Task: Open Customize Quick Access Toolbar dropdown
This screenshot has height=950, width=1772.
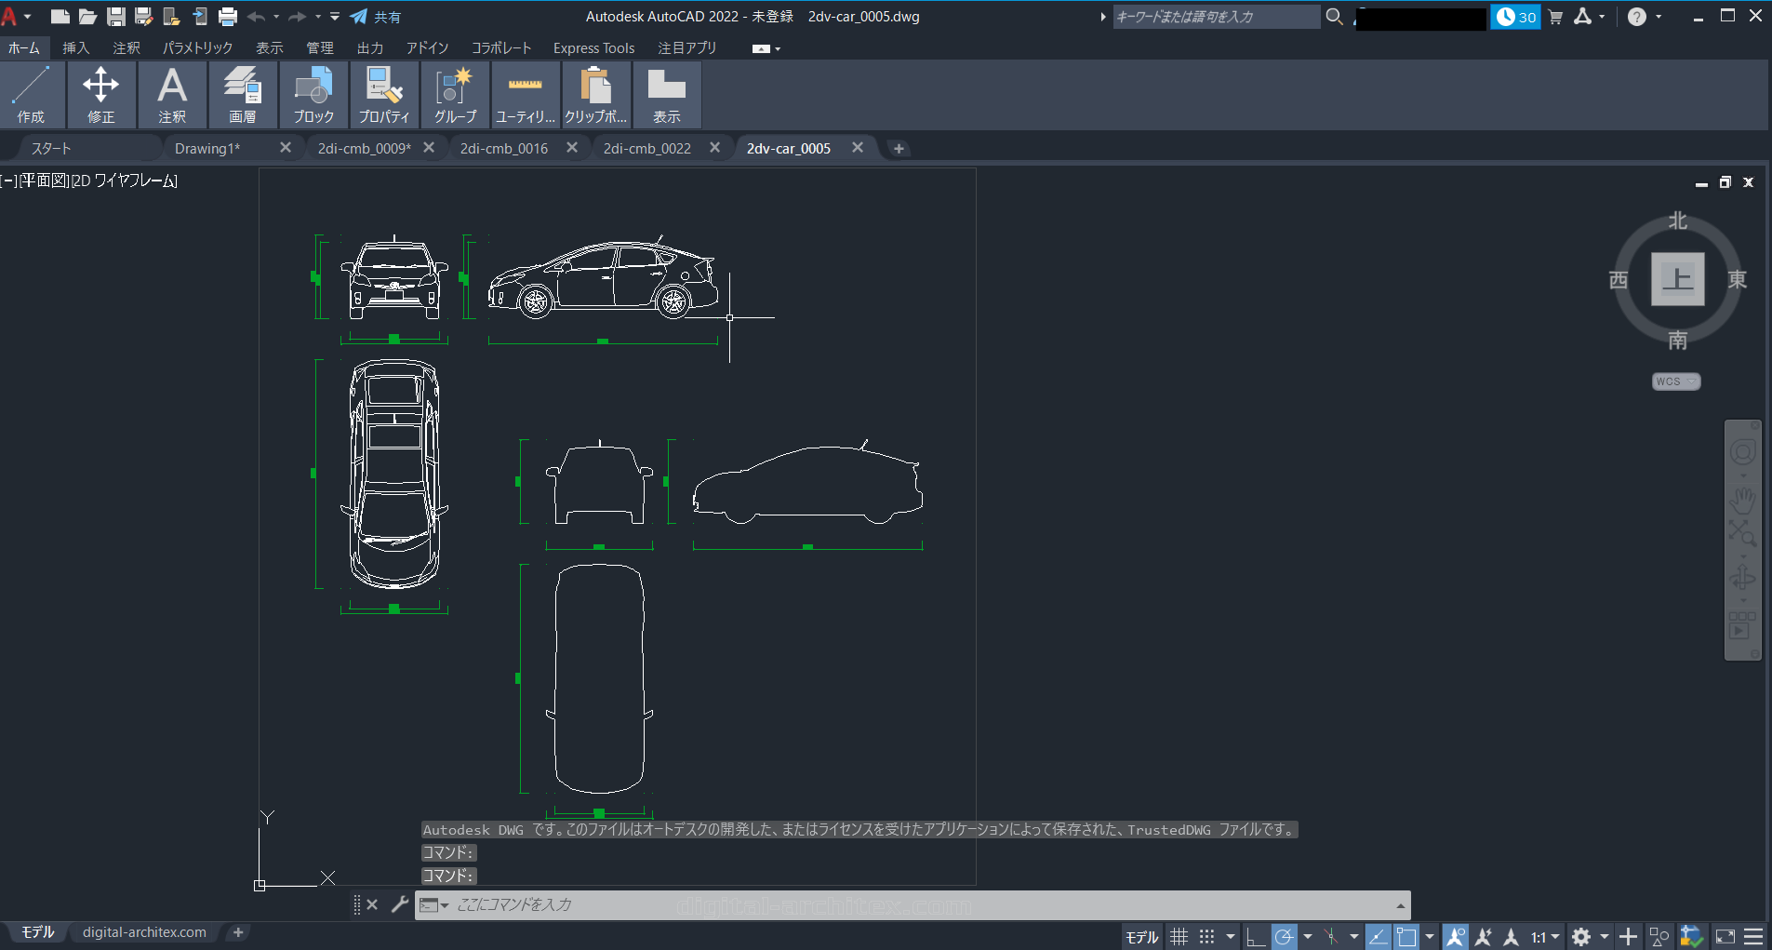Action: click(x=335, y=17)
